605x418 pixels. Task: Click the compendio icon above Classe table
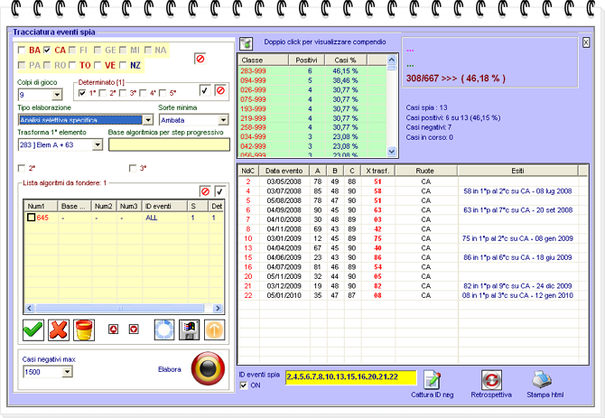(246, 43)
